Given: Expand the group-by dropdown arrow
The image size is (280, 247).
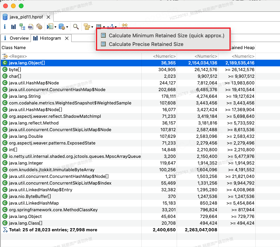Looking at the screenshot, I should 92,27.
